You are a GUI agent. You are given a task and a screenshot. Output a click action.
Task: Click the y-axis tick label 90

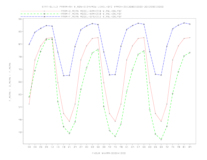[x=20, y=32]
